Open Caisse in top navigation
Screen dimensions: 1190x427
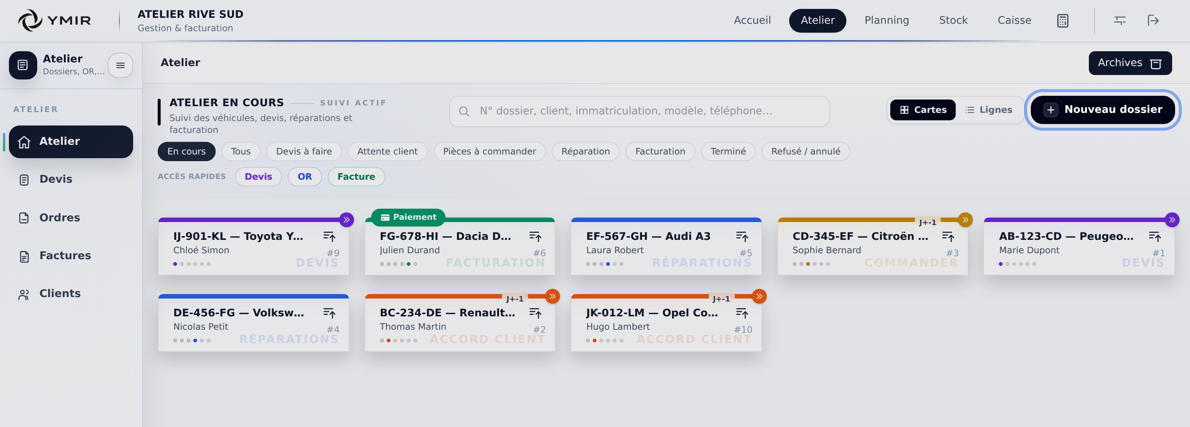coord(1014,20)
